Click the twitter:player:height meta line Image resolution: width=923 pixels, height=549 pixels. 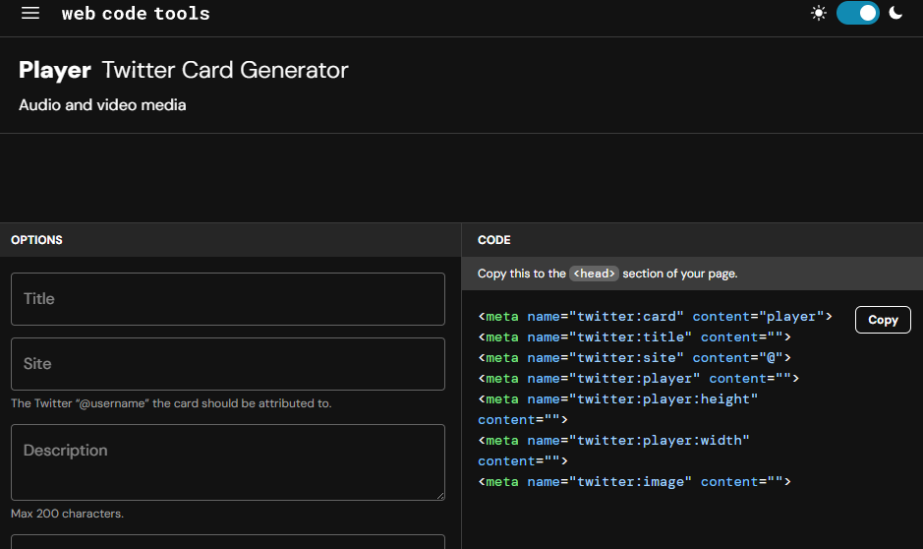617,409
